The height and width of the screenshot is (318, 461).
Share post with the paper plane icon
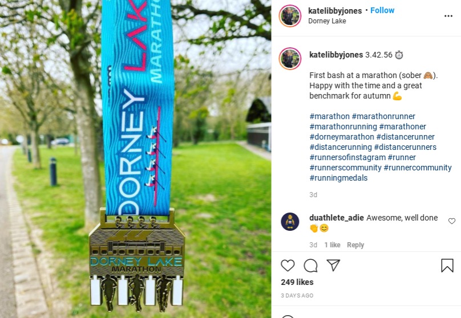[x=333, y=265]
